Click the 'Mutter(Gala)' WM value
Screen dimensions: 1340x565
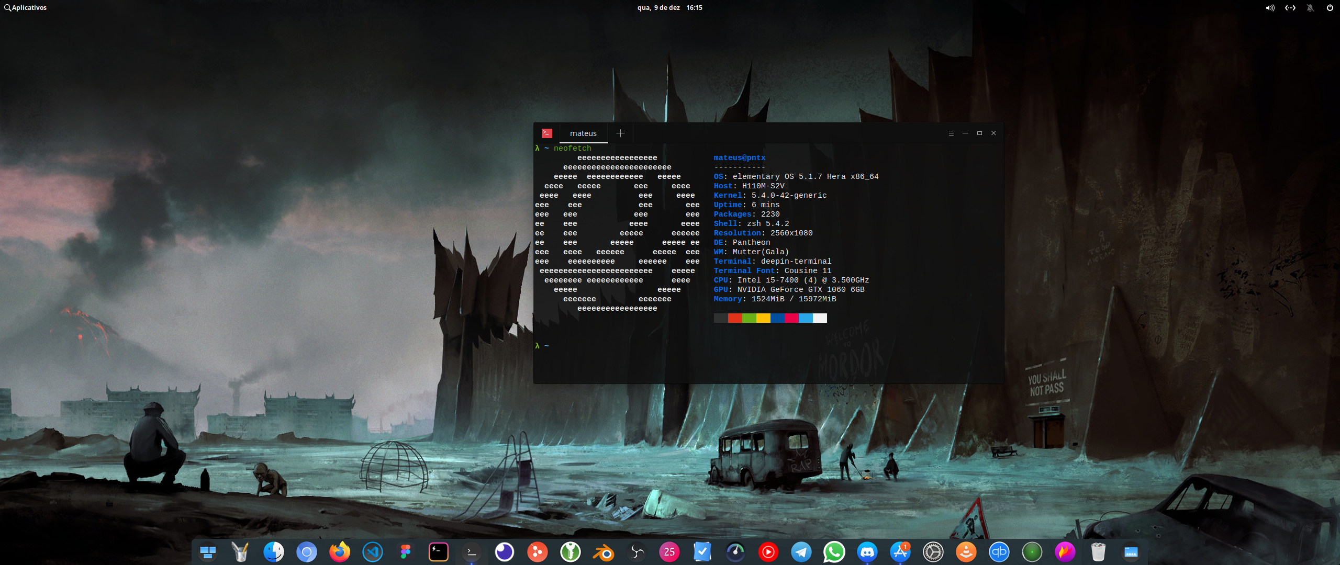[x=761, y=252]
